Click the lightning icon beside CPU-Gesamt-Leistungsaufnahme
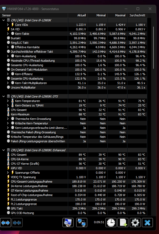This screenshot has width=159, height=234. 8,182
